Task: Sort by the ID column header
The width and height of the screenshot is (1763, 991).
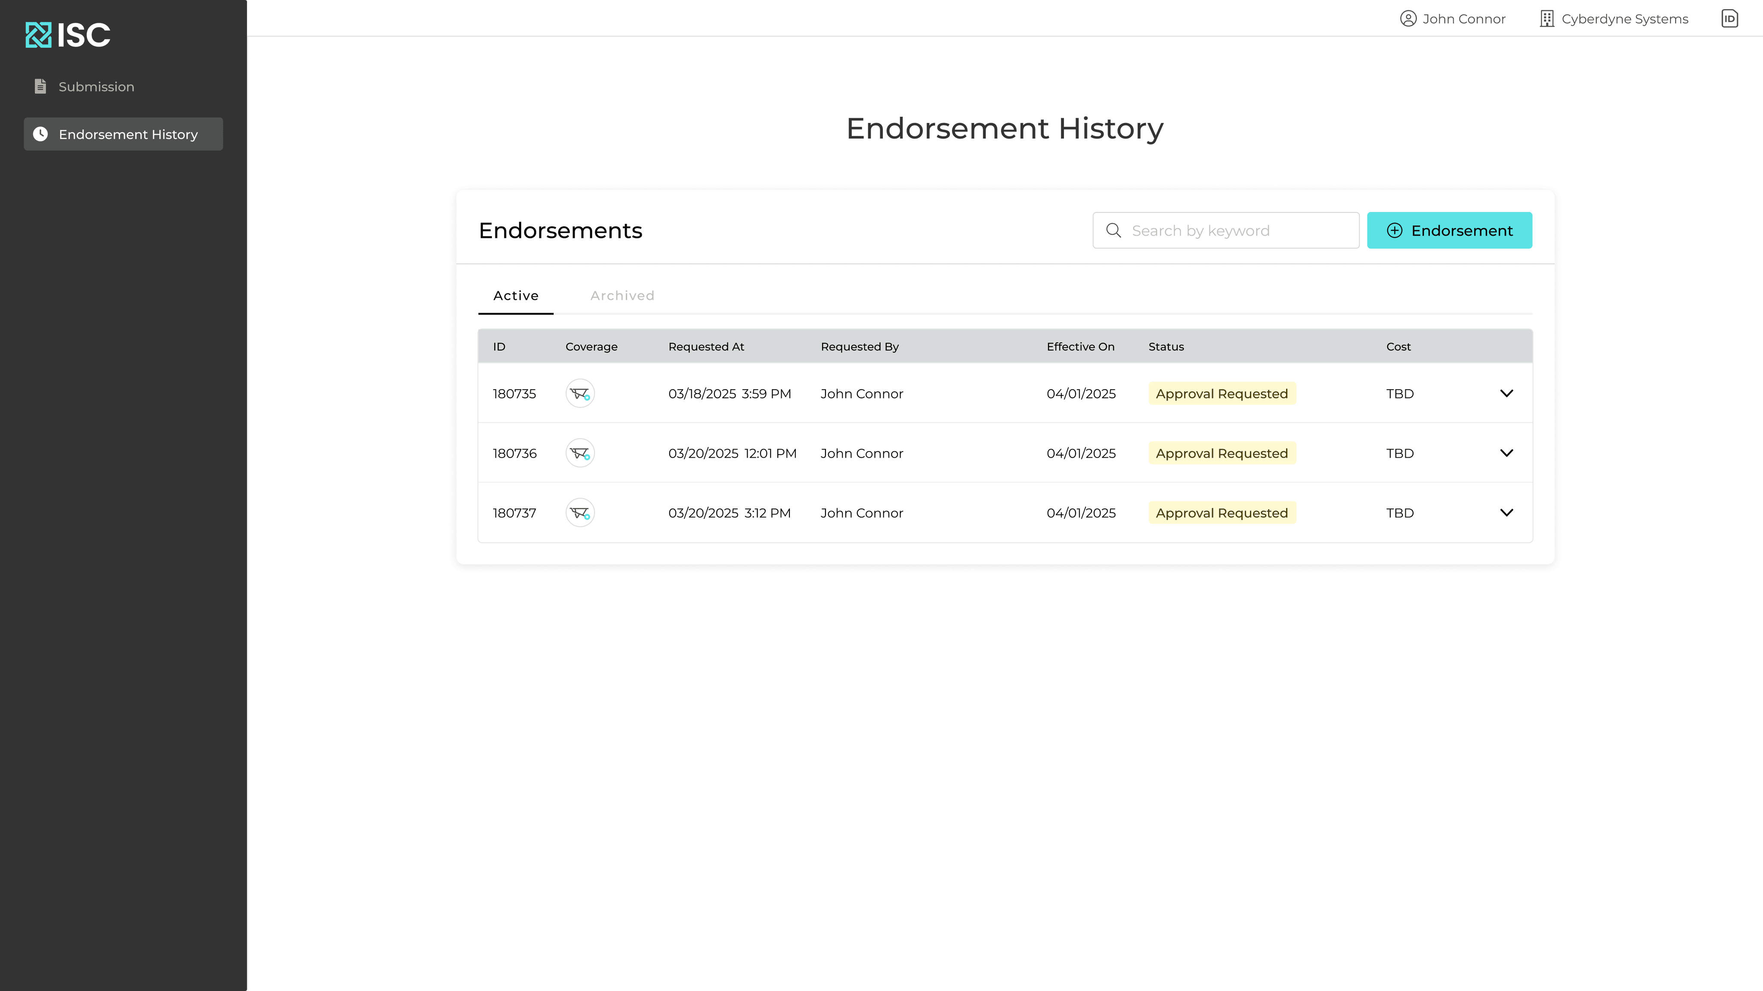Action: (x=499, y=347)
